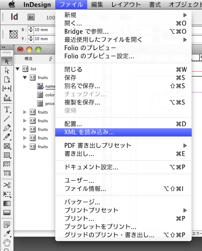This screenshot has width=202, height=251.
Task: Expand the last collapsed fruits element
Action: (25, 146)
